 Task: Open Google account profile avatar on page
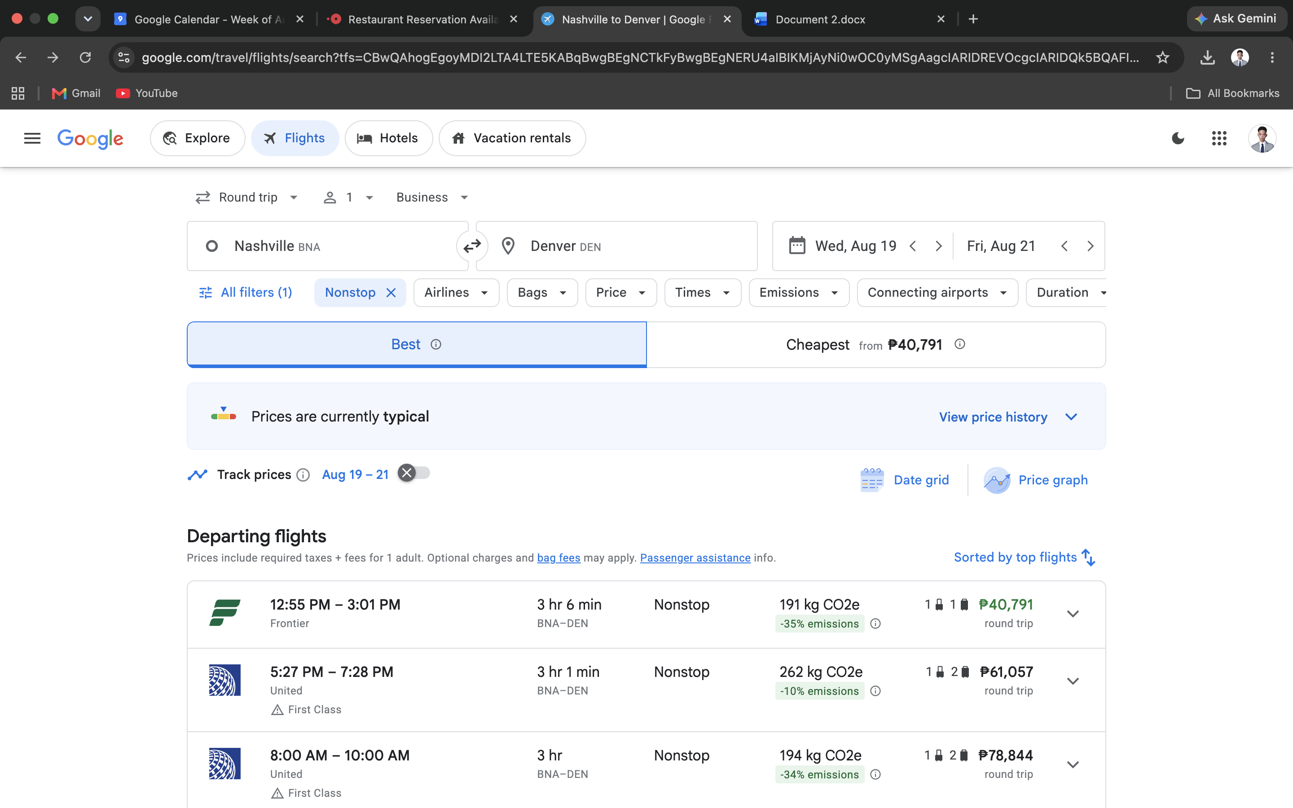pos(1262,138)
